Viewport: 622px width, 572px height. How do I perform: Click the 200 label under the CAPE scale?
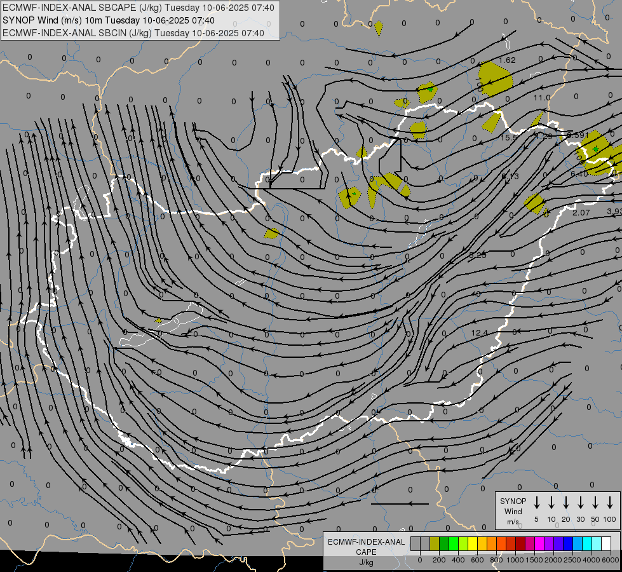439,560
